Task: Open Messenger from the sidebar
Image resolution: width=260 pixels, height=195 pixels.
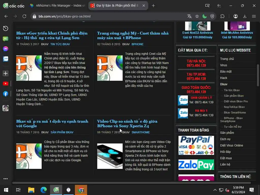Action: pos(6,49)
